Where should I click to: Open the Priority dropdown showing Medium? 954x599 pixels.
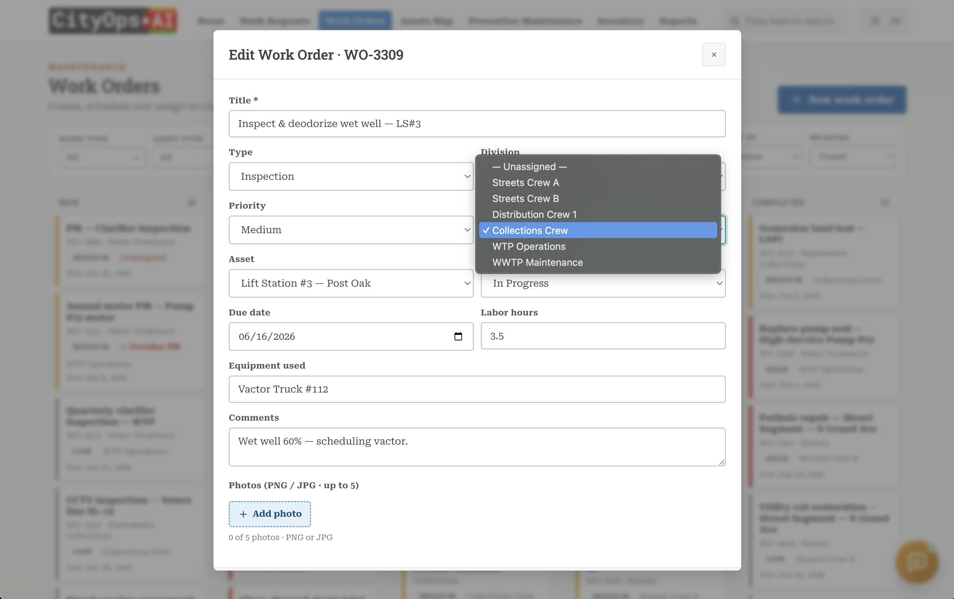[x=351, y=230]
